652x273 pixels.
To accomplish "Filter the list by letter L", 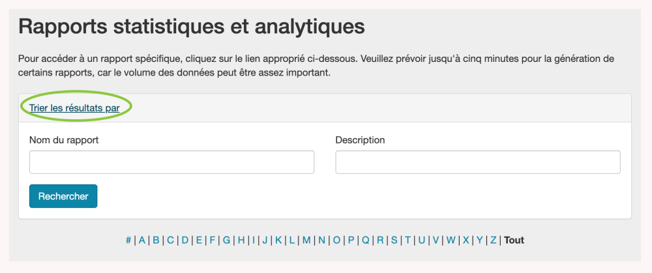I will point(292,240).
